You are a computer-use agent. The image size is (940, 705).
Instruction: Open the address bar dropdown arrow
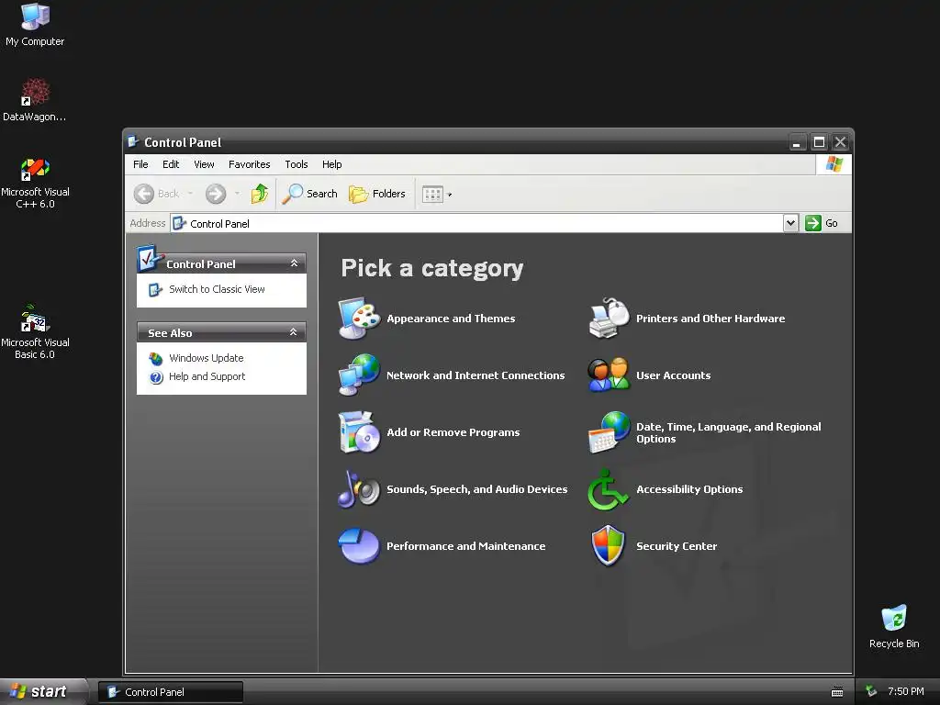(790, 223)
